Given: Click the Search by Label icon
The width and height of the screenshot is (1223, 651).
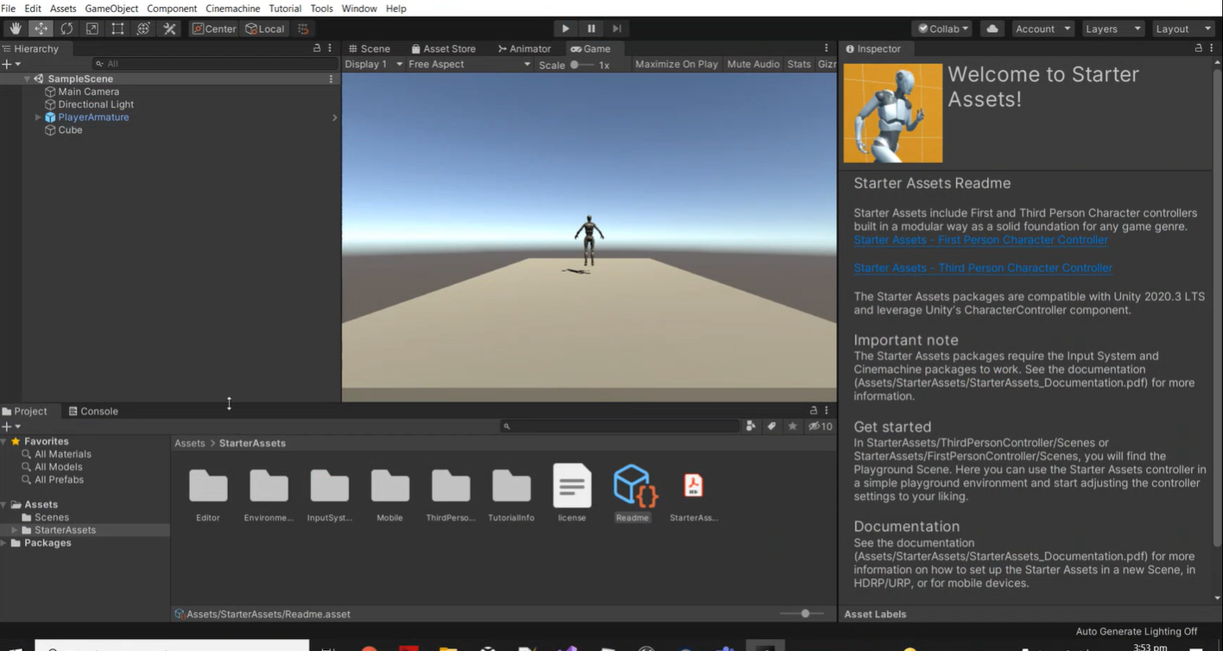Looking at the screenshot, I should 771,426.
